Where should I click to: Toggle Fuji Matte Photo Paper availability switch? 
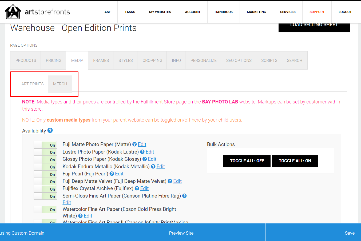[x=45, y=145]
